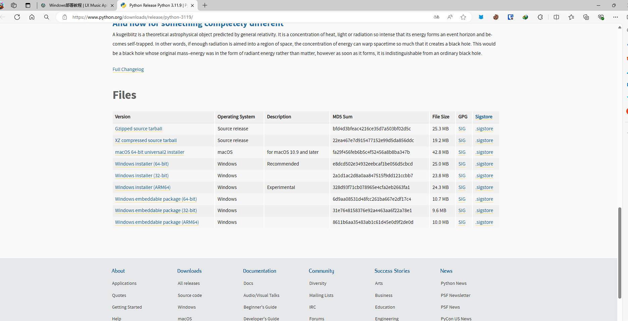Open .sigstore link for macOS installer row
628x321 pixels.
484,152
